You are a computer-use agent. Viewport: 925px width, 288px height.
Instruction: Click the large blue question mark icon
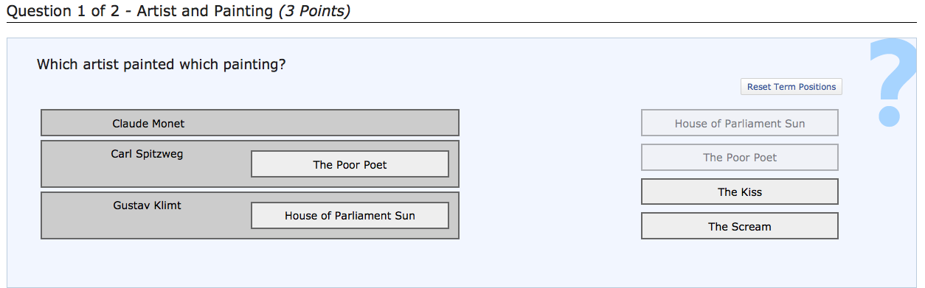pyautogui.click(x=891, y=80)
